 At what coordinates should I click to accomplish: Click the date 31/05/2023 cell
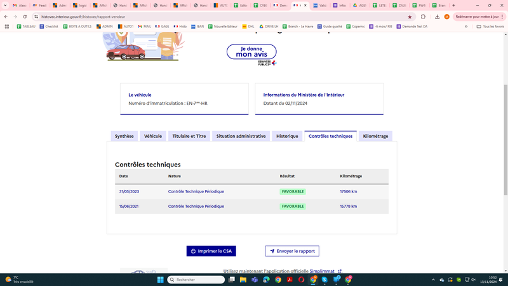coord(129,192)
